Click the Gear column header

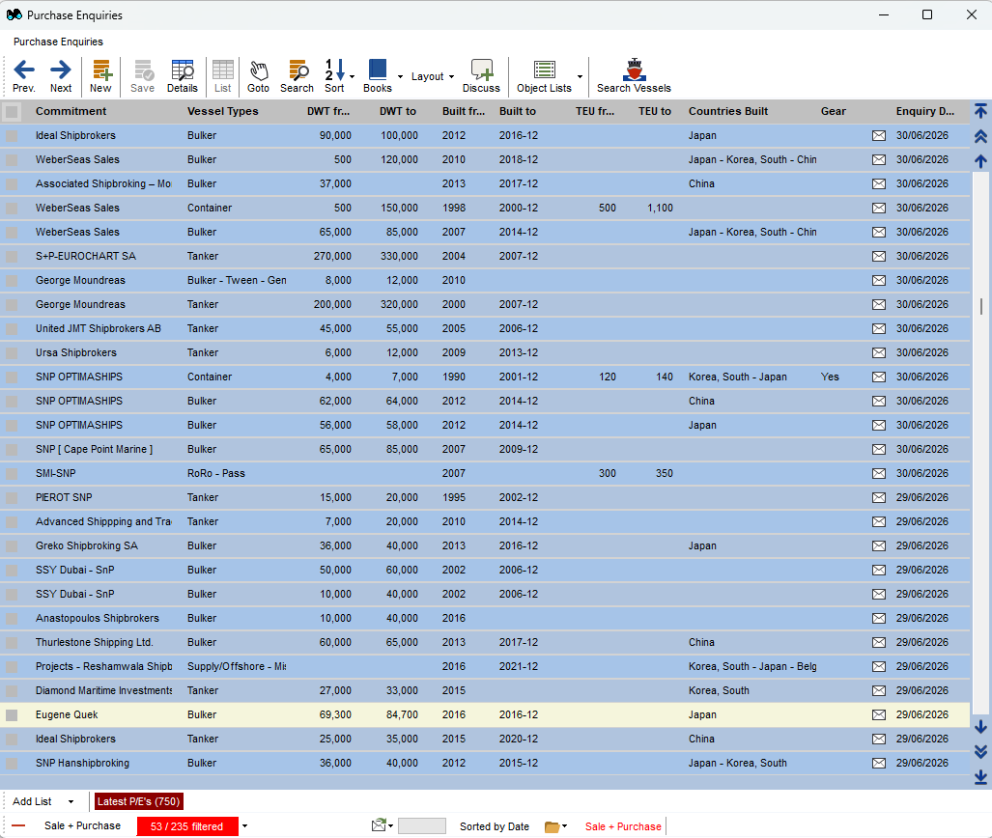coord(834,111)
